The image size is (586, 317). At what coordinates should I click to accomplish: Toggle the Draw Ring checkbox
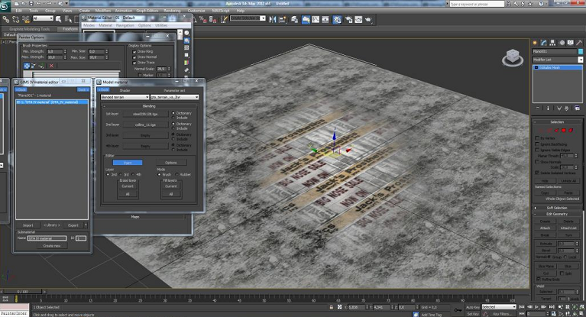[134, 52]
